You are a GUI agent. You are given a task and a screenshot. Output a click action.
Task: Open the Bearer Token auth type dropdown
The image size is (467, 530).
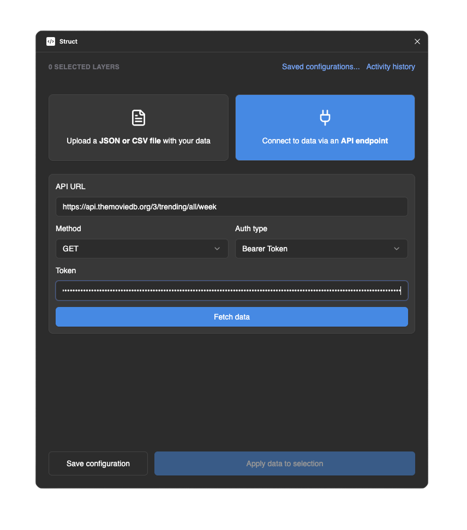[x=321, y=249]
